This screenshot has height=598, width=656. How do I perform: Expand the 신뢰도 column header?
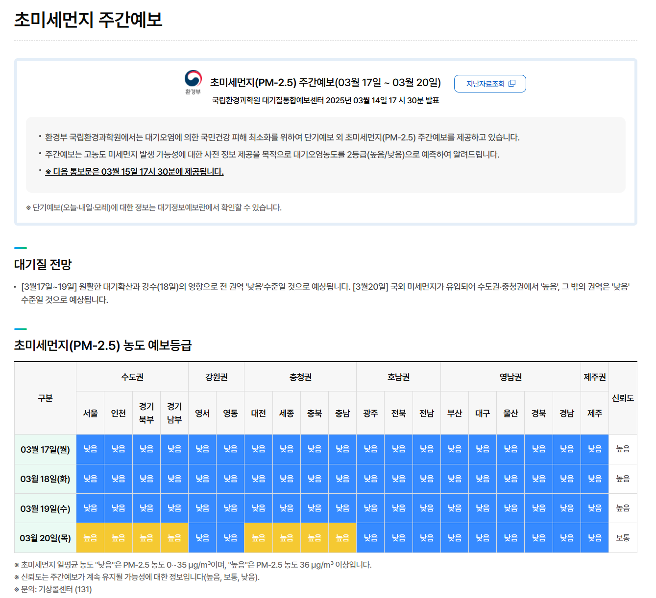coord(623,398)
